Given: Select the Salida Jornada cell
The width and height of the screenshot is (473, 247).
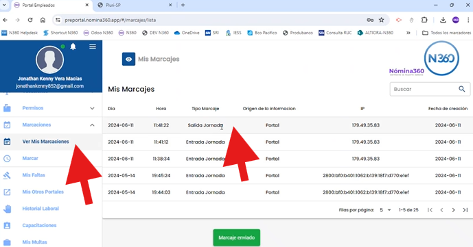Looking at the screenshot, I should click(x=205, y=125).
